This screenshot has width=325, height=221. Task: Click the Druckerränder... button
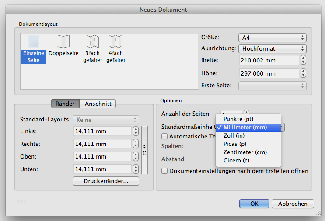(x=106, y=181)
